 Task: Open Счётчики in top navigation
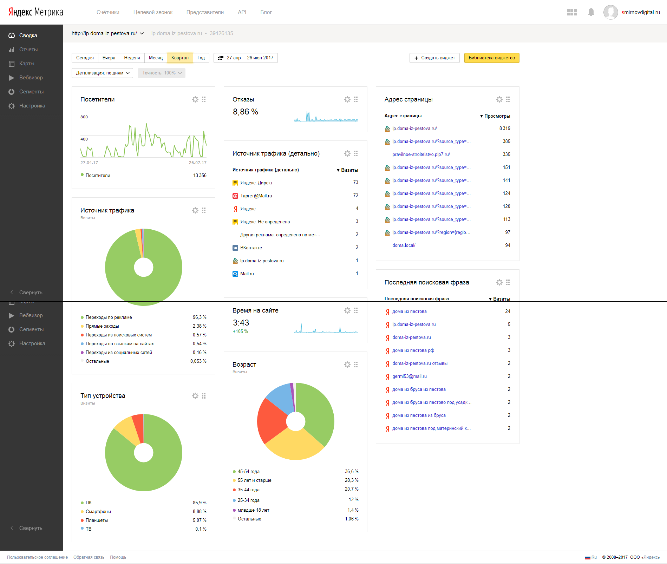pyautogui.click(x=108, y=12)
